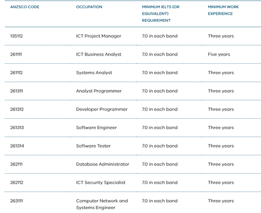
Task: Click work experience in Analyst Programmer row
Action: pyautogui.click(x=221, y=91)
